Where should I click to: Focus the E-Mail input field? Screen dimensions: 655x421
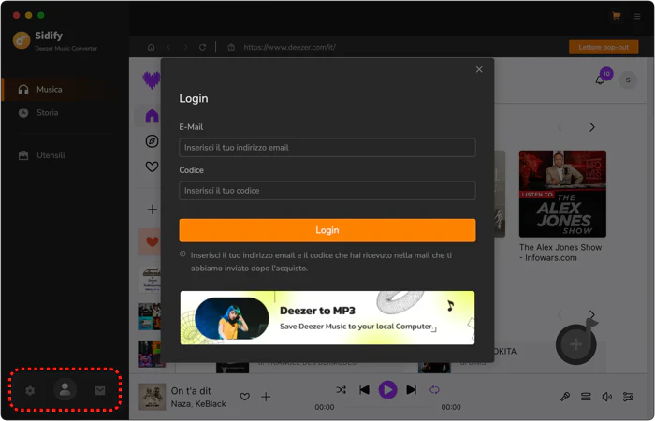tap(327, 148)
